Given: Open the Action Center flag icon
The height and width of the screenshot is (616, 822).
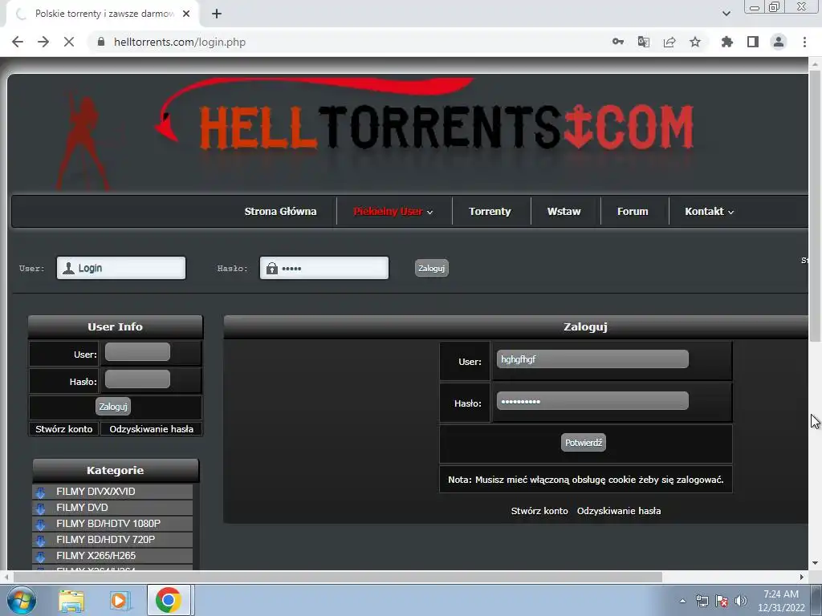Looking at the screenshot, I should coord(722,601).
